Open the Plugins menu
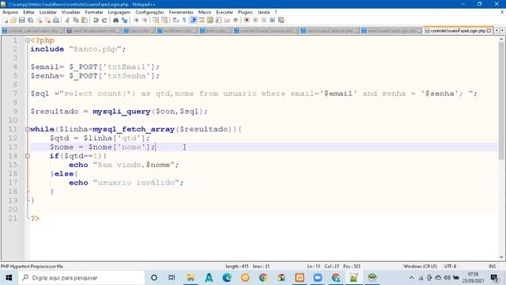 245,12
